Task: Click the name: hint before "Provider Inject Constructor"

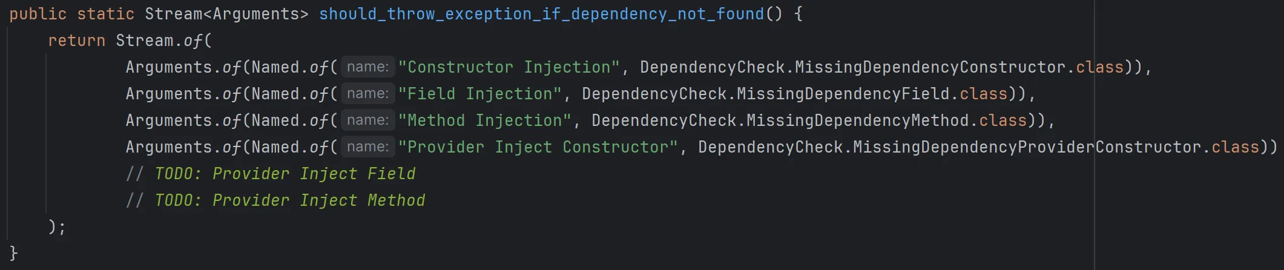Action: pos(367,147)
